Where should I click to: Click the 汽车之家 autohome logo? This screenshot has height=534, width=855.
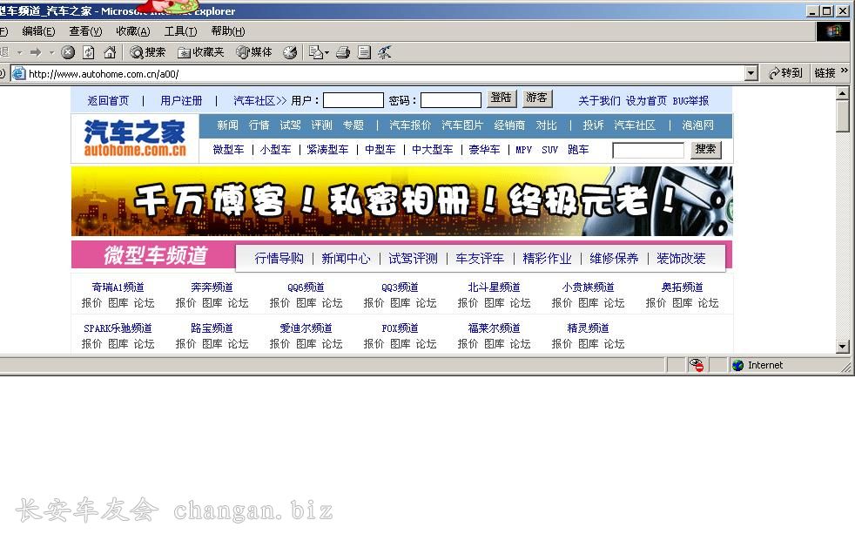coord(135,139)
